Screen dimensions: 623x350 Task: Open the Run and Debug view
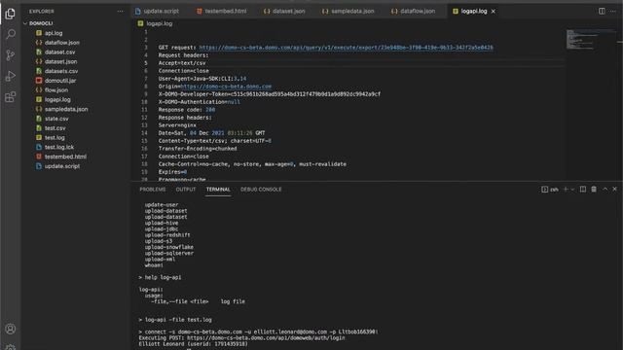click(x=11, y=76)
